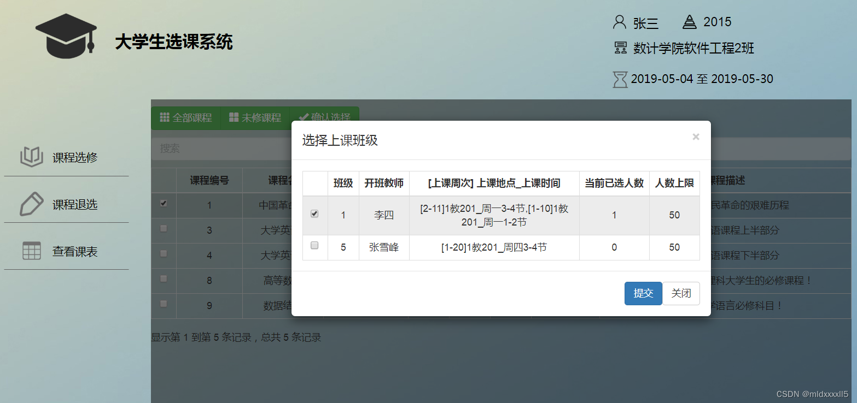This screenshot has width=857, height=403.
Task: Show 全部课程 in the course list
Action: point(186,117)
